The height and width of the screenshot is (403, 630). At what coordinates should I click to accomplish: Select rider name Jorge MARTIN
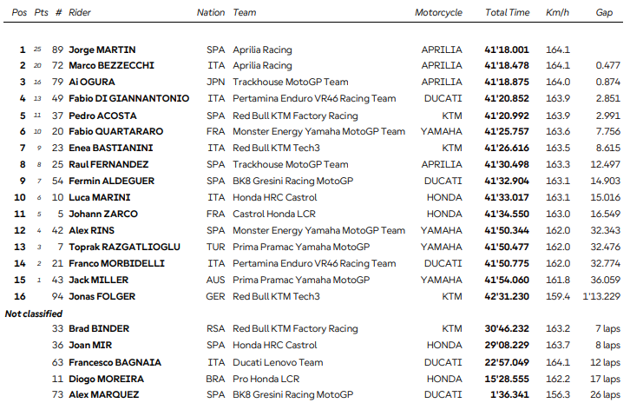point(102,50)
